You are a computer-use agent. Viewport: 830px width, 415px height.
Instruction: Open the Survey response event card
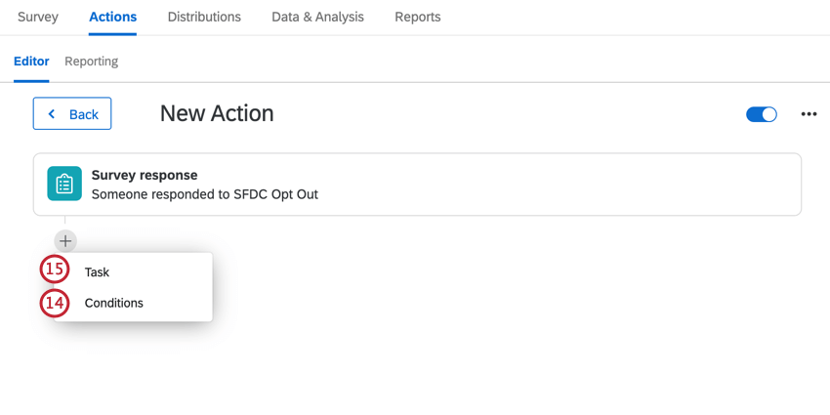pos(417,185)
